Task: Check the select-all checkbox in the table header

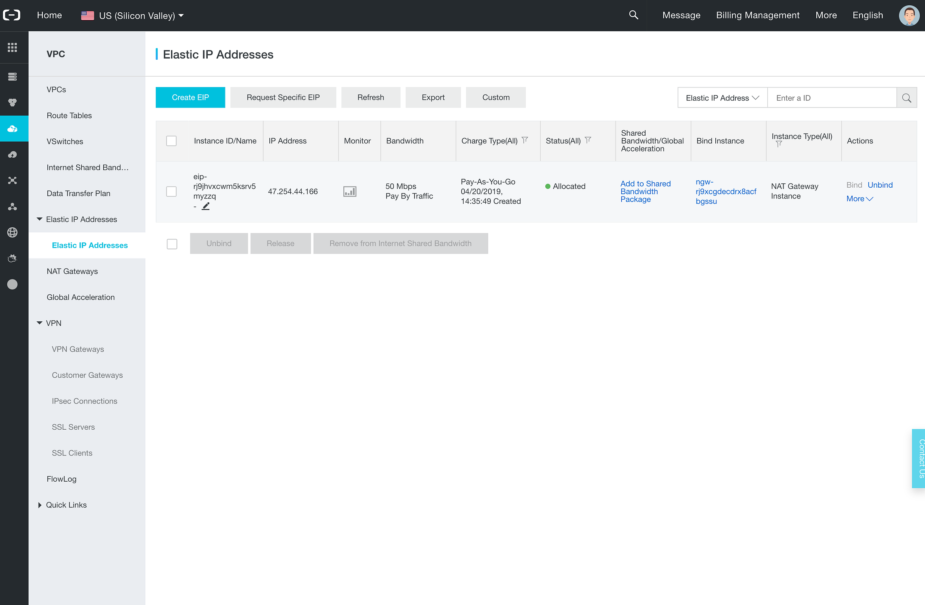Action: pyautogui.click(x=172, y=141)
